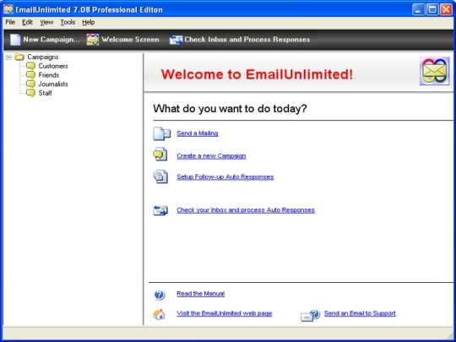Follow the Send a Mailing link
This screenshot has height=342, width=456.
coord(198,133)
